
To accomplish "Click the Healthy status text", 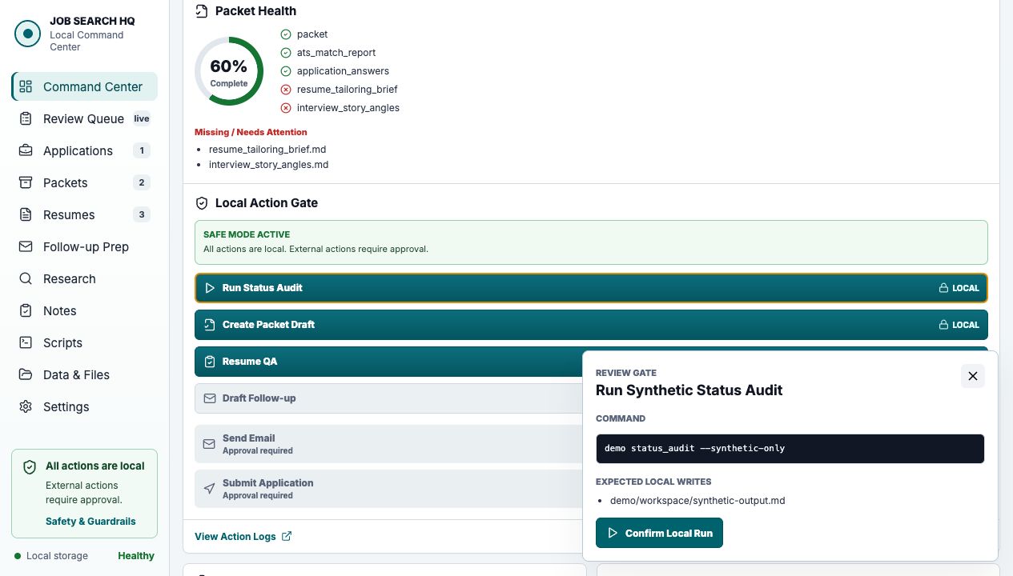I will (136, 556).
